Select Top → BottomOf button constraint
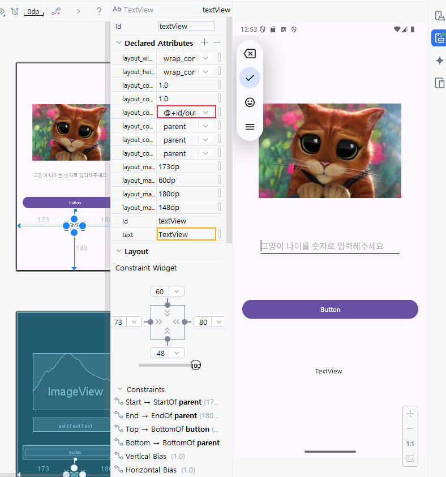 pos(168,429)
